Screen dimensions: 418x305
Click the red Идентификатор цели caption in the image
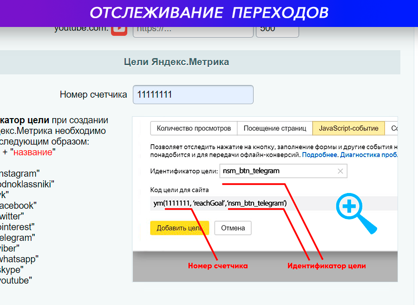coord(327,266)
